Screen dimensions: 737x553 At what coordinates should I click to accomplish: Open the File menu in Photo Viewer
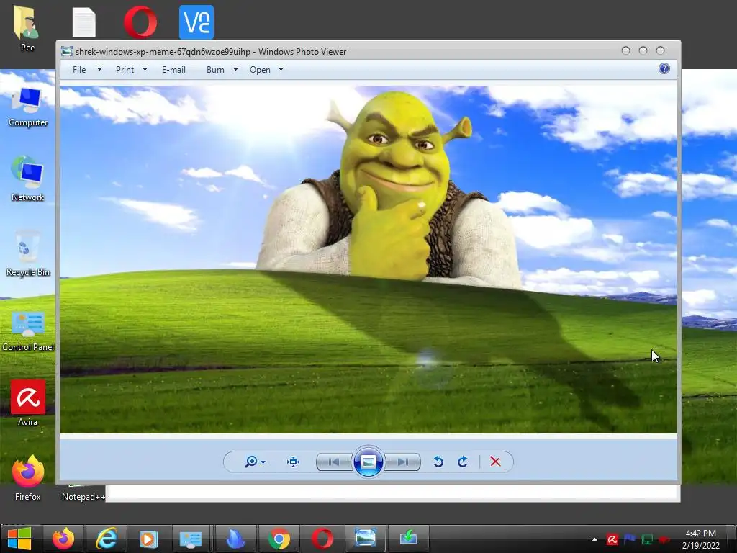pos(79,70)
